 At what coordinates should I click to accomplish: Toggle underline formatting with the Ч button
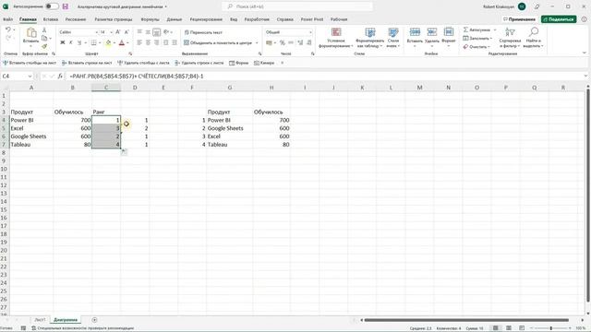(x=79, y=43)
